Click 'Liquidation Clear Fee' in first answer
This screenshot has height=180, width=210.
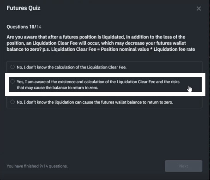(107, 67)
